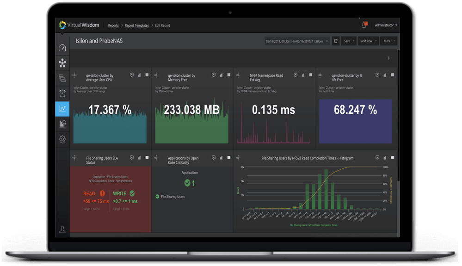Go to Report Templates breadcrumb

point(137,25)
